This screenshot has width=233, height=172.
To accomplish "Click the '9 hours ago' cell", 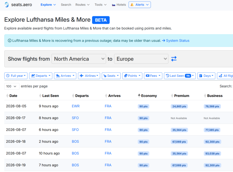I will click(48, 106).
